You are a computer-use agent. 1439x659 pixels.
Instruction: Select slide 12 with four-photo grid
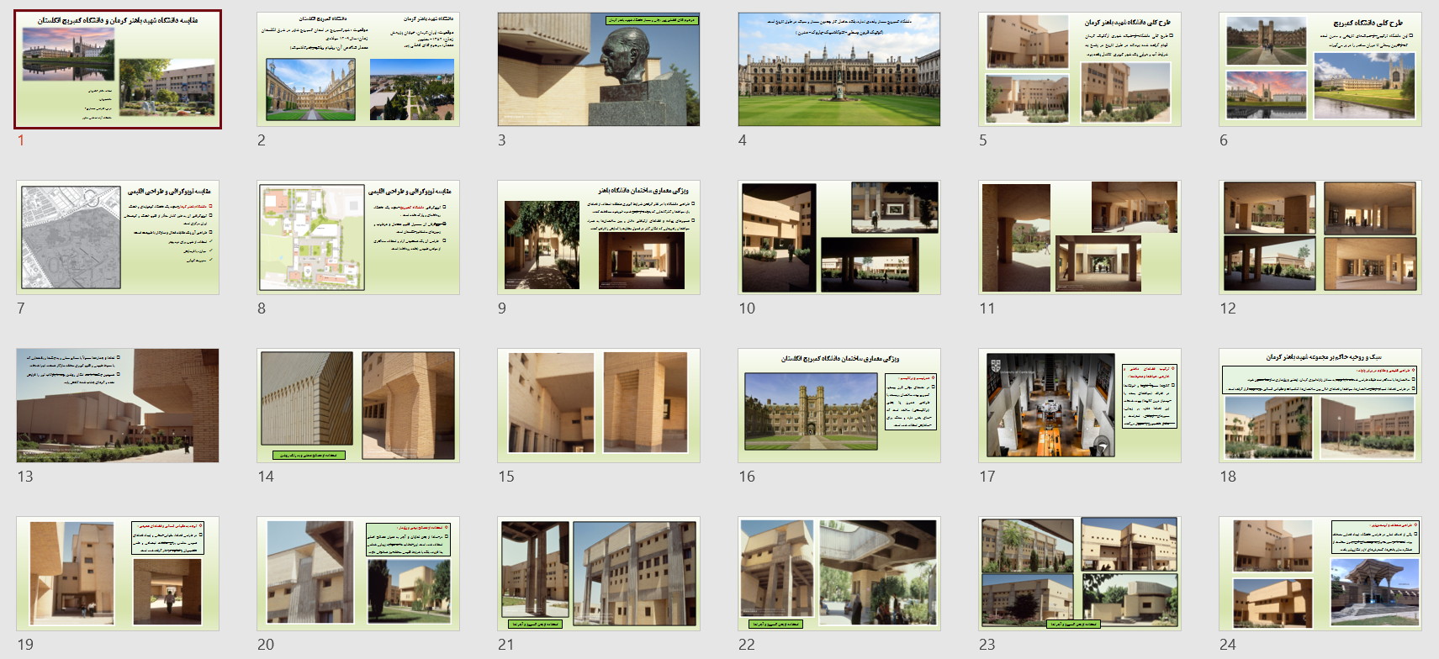(1320, 238)
